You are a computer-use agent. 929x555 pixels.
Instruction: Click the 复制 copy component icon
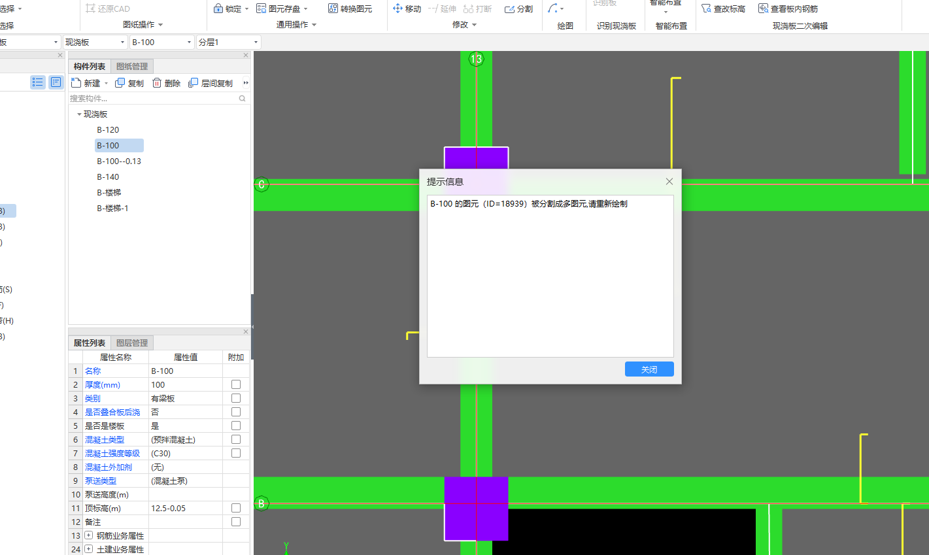pos(120,83)
